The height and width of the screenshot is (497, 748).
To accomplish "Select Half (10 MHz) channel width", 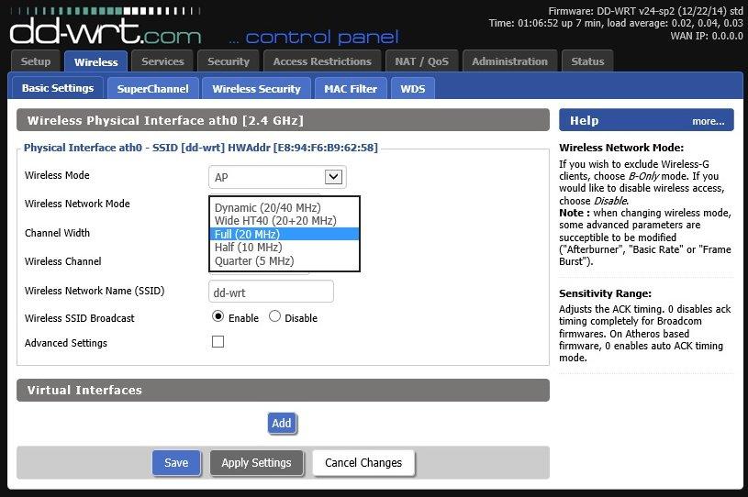I will (284, 248).
